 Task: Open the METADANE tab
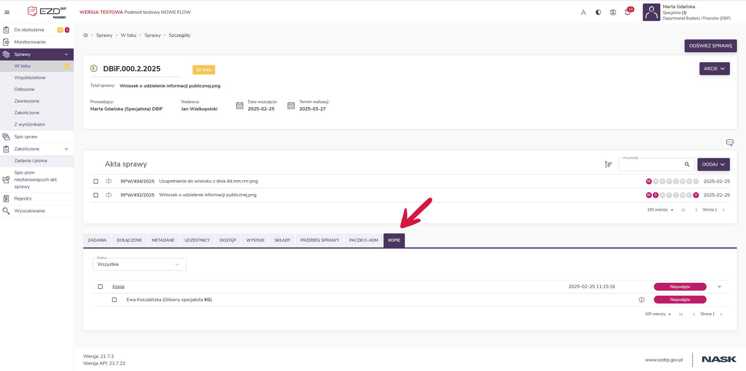point(163,240)
